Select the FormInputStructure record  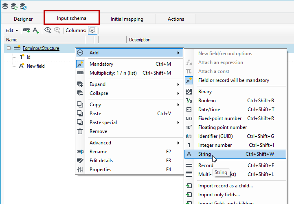[x=41, y=48]
